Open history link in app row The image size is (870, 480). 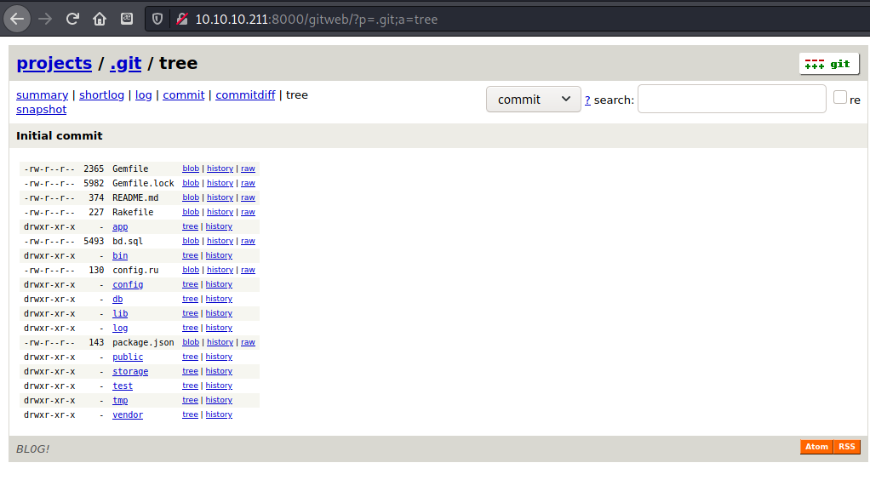coord(219,226)
